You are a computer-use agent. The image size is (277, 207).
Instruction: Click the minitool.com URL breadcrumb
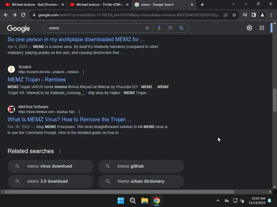(47, 112)
